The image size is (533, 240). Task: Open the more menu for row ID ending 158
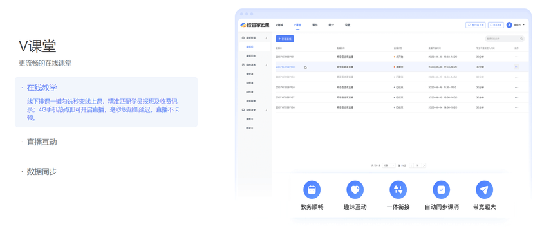point(516,88)
